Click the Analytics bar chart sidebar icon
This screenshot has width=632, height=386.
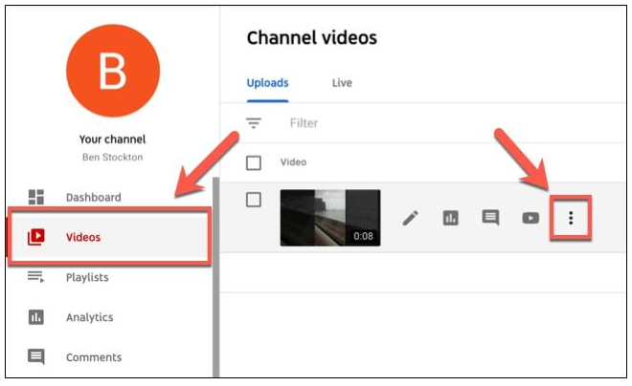point(35,317)
